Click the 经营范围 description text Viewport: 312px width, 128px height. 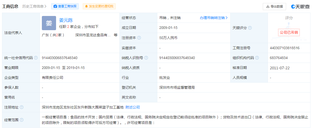(175, 120)
